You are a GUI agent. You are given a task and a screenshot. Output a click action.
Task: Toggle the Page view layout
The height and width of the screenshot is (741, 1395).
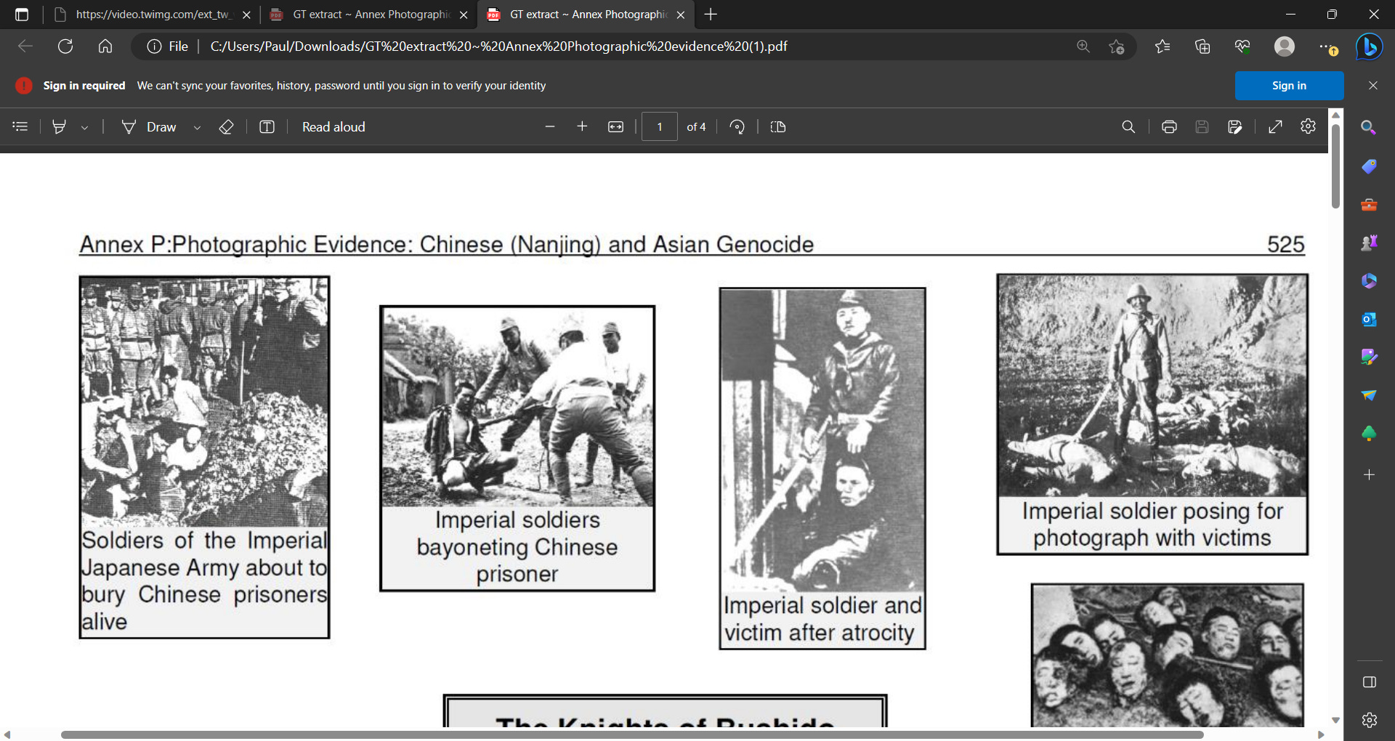tap(778, 126)
